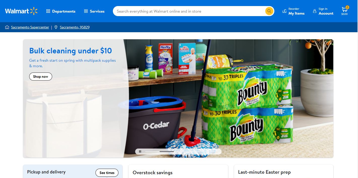Select the first carousel slide indicator

pyautogui.click(x=152, y=152)
